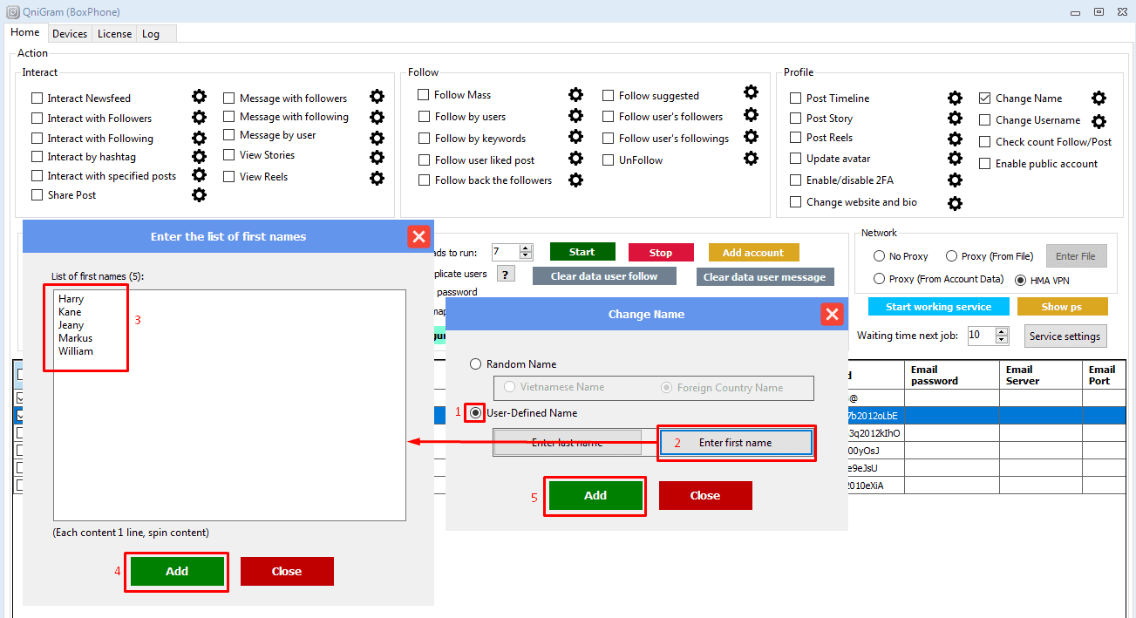Click gear next to Follow suggested
The image size is (1136, 618).
[x=751, y=92]
